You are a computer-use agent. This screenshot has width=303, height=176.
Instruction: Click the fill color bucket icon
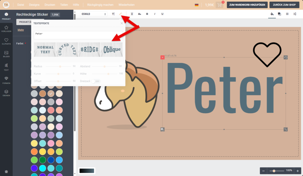pos(272,14)
